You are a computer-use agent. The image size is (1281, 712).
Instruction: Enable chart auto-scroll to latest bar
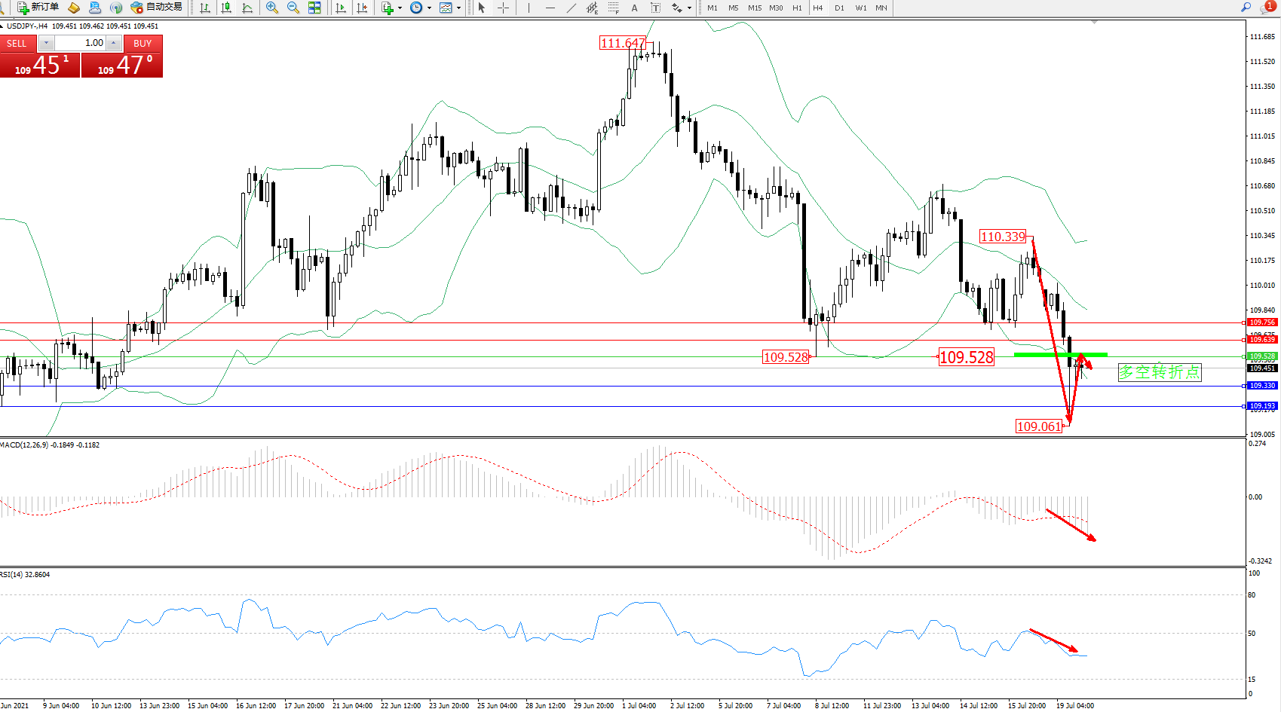[341, 8]
